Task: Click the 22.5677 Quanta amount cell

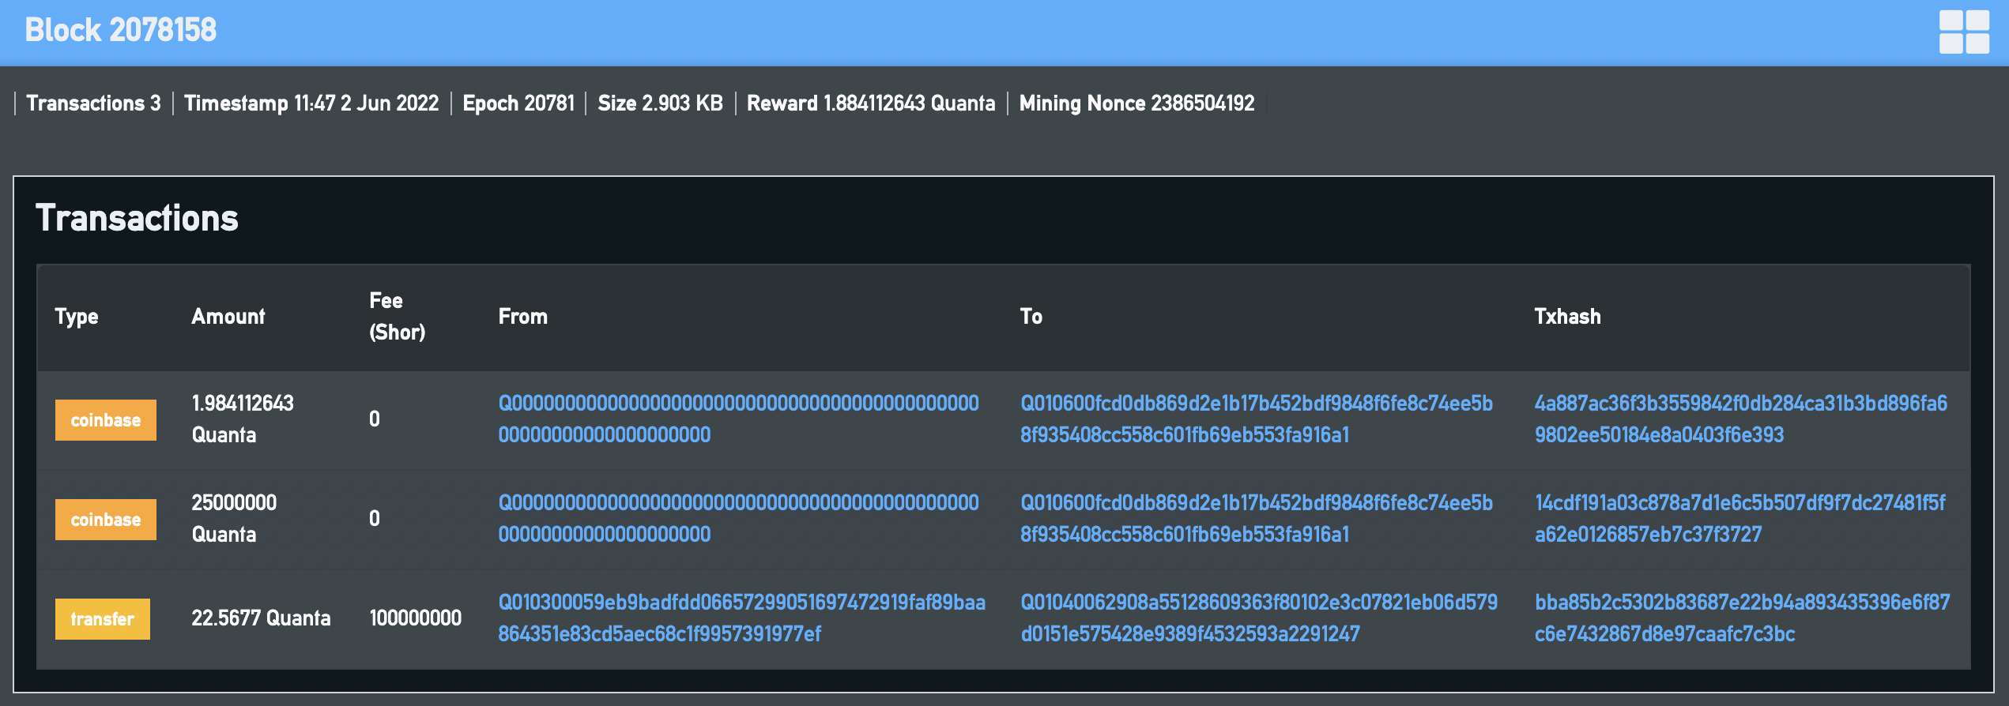Action: point(261,618)
